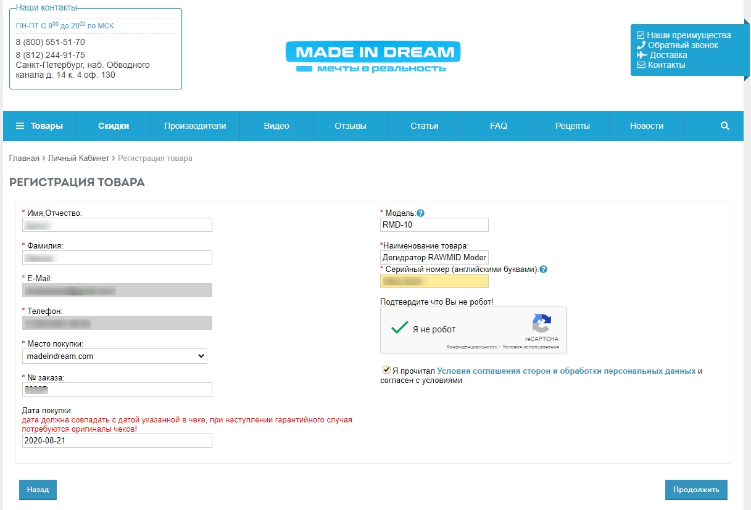Click Личный Кабинет in the breadcrumb
This screenshot has width=751, height=510.
pos(78,158)
